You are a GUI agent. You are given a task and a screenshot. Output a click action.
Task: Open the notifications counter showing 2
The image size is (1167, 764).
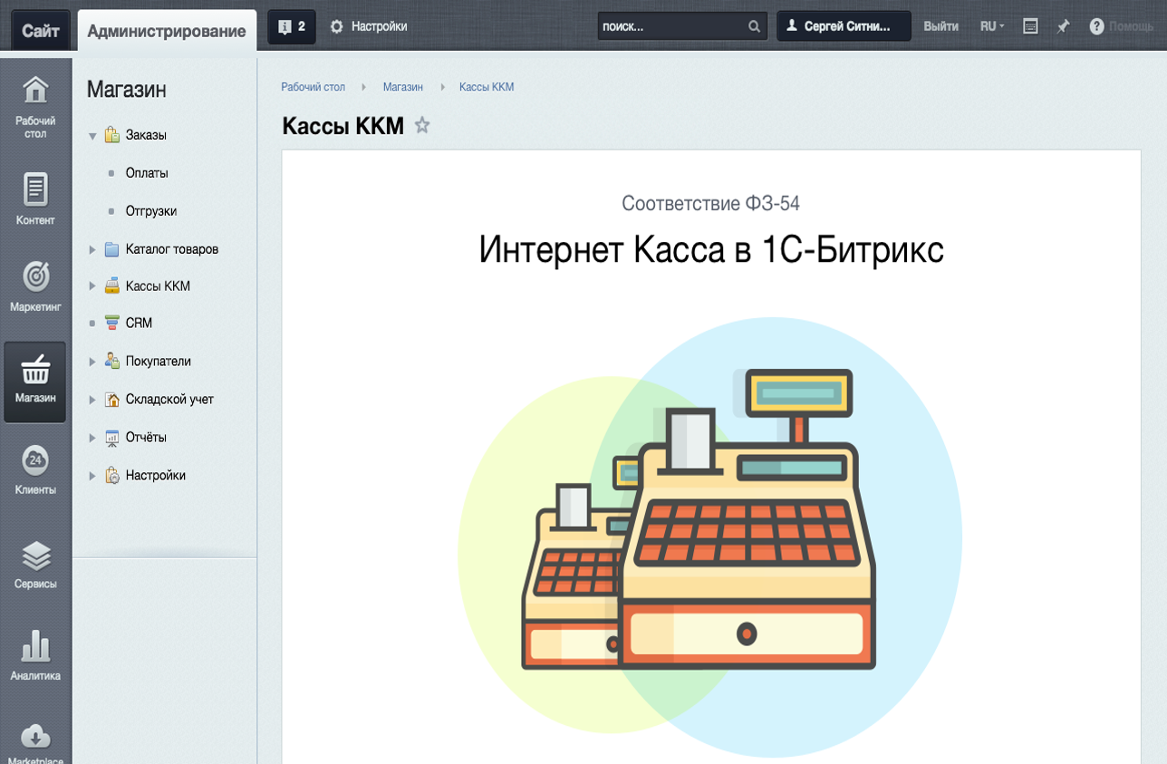point(290,26)
